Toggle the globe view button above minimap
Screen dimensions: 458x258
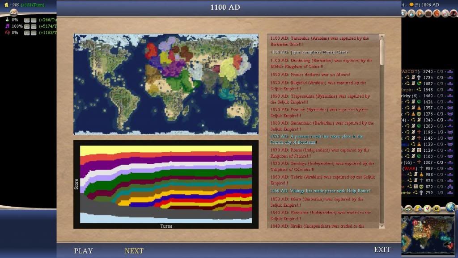[x=451, y=208]
